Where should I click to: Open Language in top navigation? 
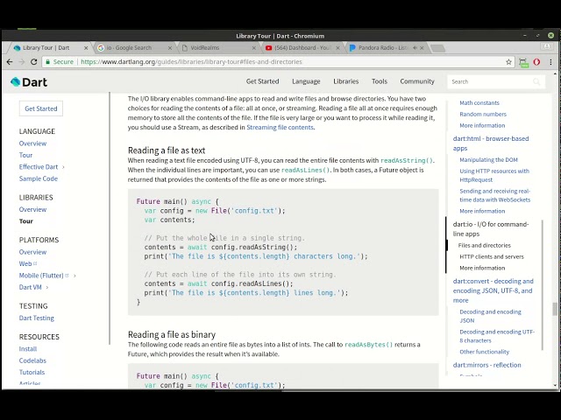[x=306, y=81]
